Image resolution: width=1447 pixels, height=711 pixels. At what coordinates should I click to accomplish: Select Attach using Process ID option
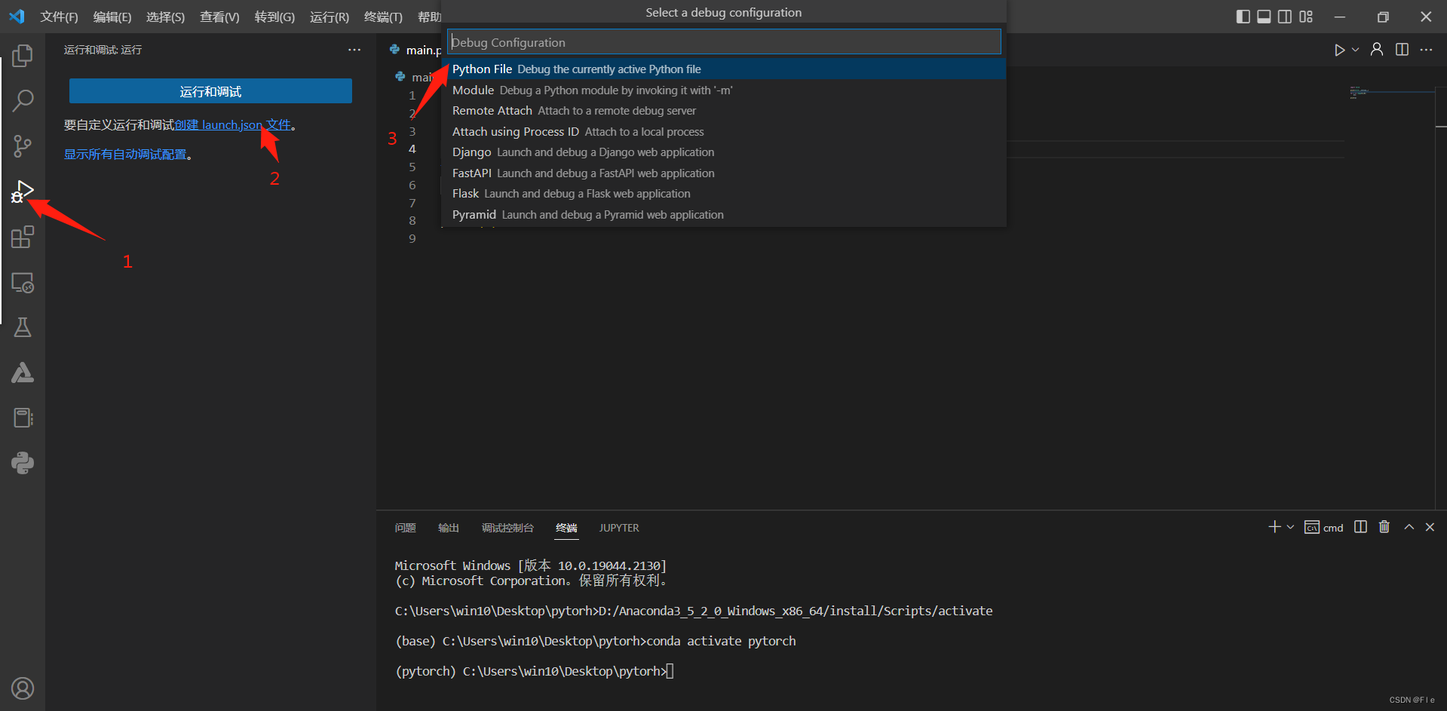724,131
